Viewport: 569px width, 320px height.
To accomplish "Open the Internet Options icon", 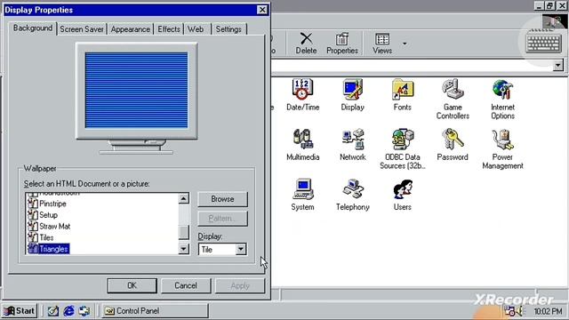I will [502, 99].
